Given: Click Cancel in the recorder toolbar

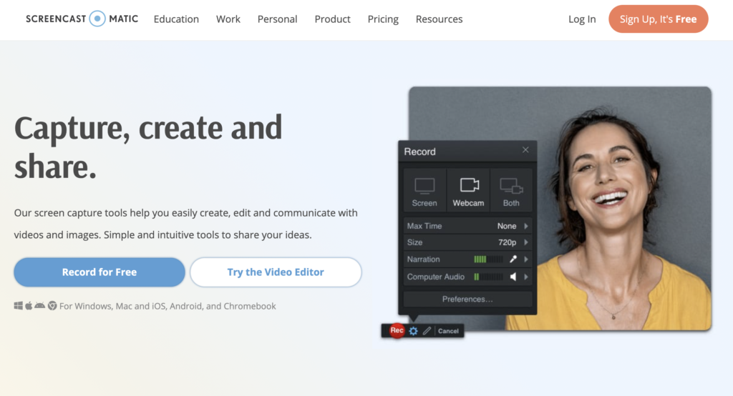Looking at the screenshot, I should click(x=448, y=331).
